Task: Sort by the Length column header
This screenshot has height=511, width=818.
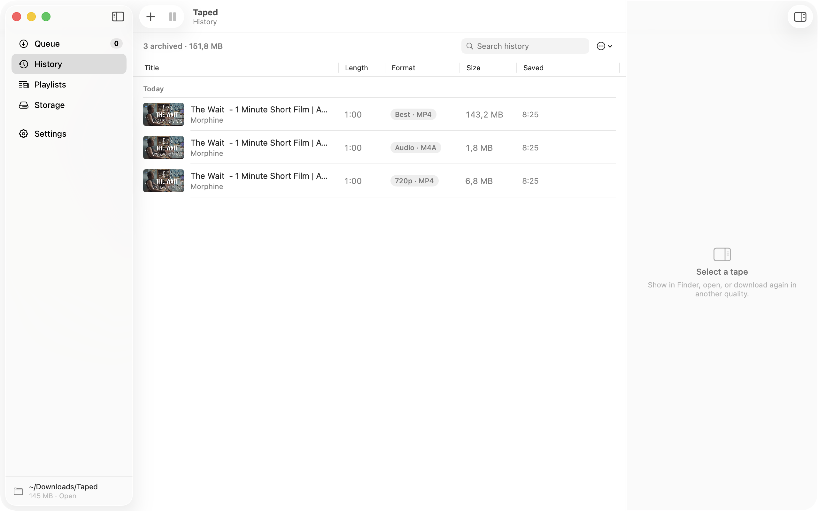Action: click(x=356, y=68)
